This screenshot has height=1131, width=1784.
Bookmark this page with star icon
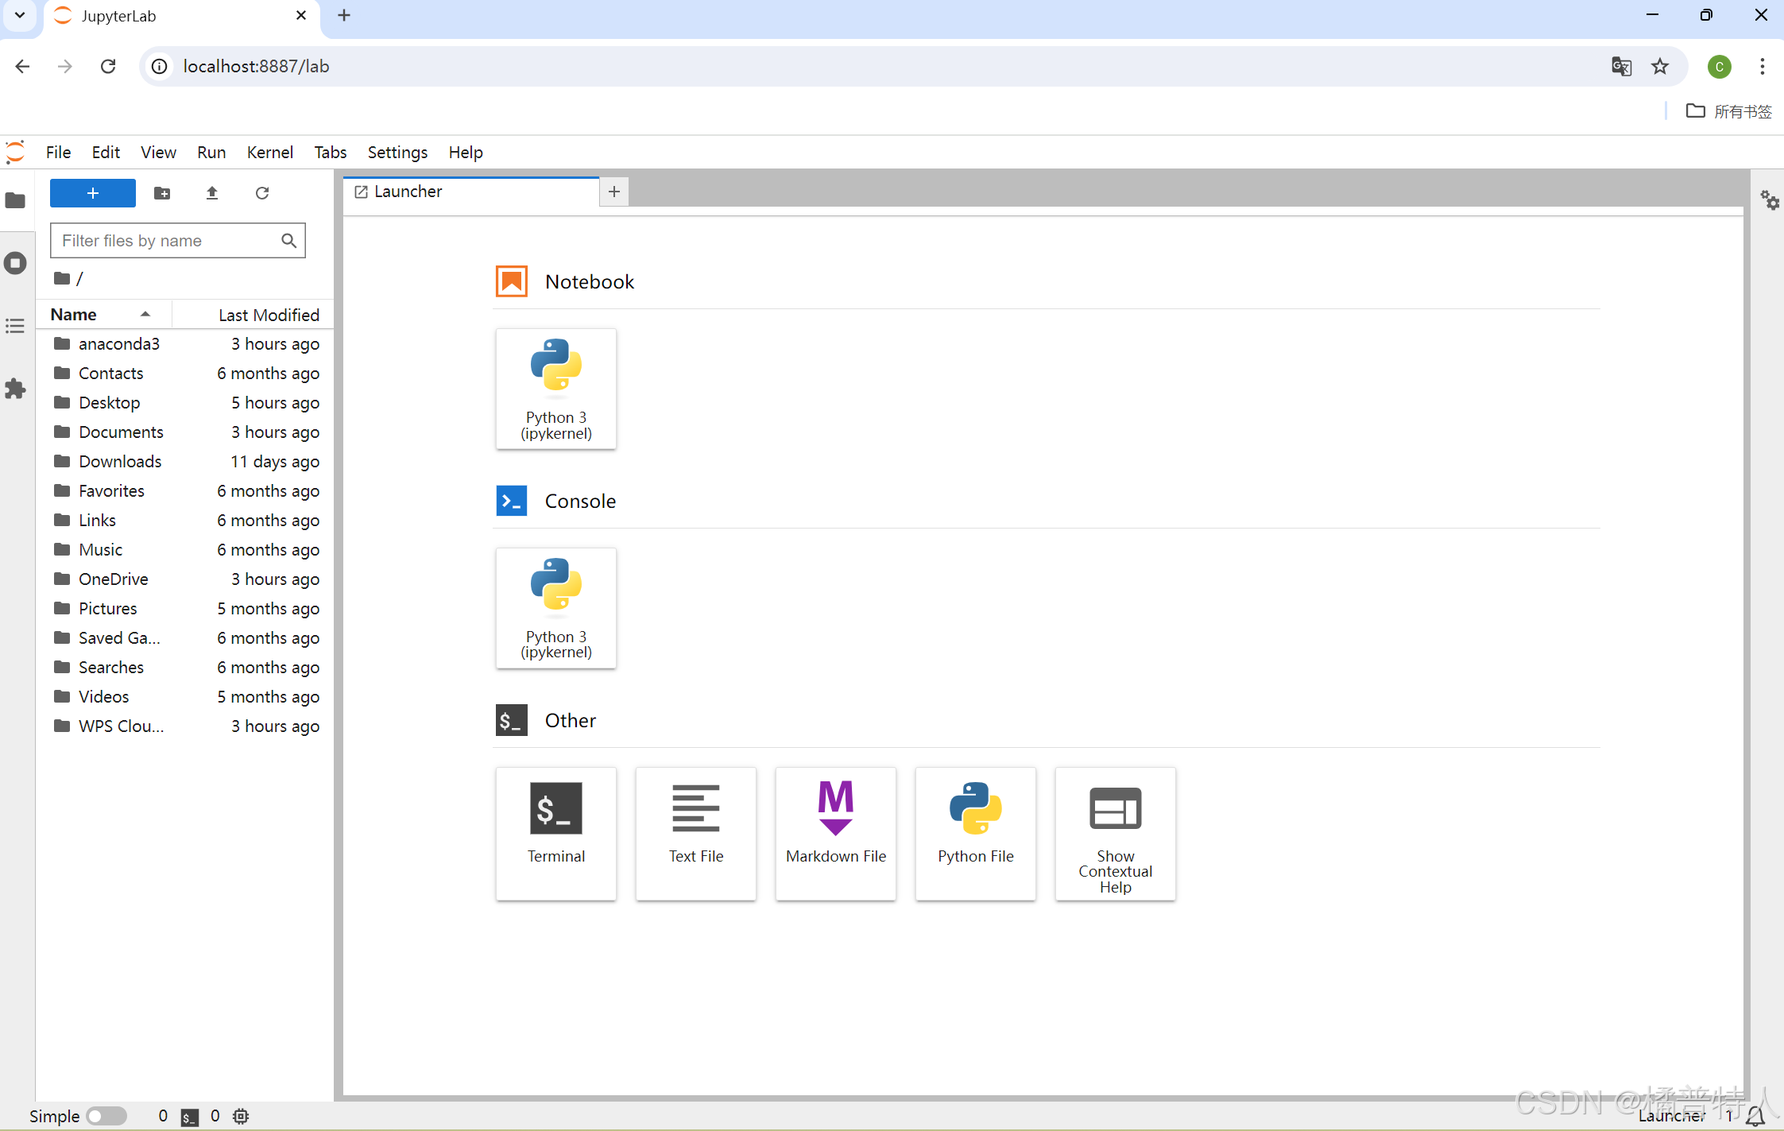click(x=1660, y=67)
